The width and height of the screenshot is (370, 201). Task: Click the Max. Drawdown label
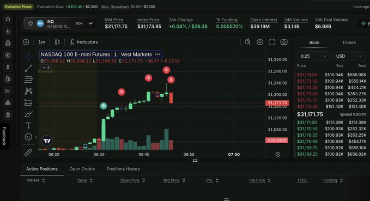[x=115, y=7]
